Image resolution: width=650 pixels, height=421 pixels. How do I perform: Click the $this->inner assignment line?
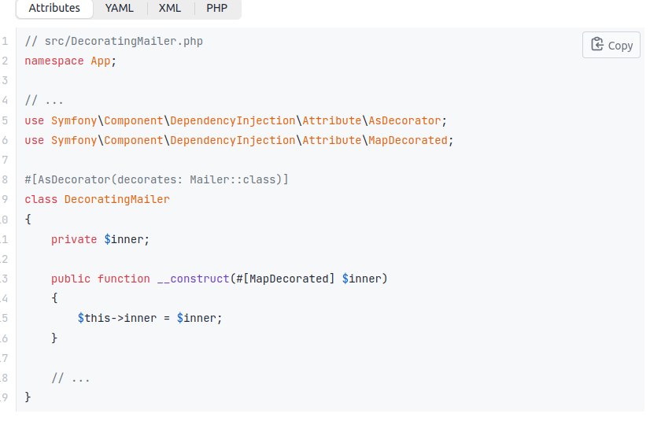click(x=150, y=318)
